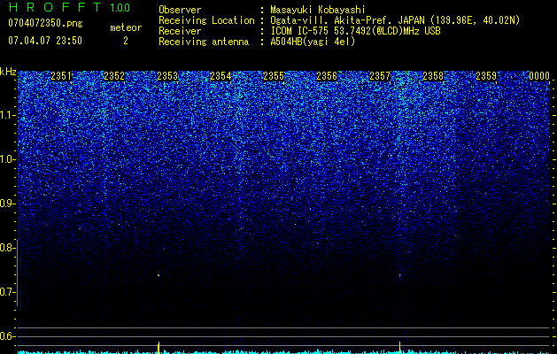Click the location text Ogata-vill. Akita-Pref. JAPAN
This screenshot has height=354, width=557.
(x=347, y=20)
